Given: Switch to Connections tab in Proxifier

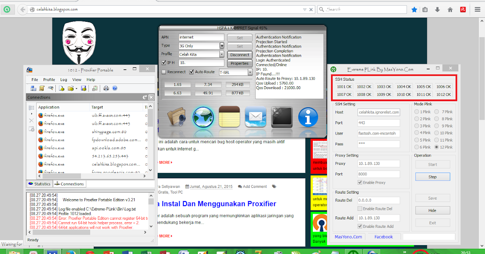Looking at the screenshot, I should 69,184.
